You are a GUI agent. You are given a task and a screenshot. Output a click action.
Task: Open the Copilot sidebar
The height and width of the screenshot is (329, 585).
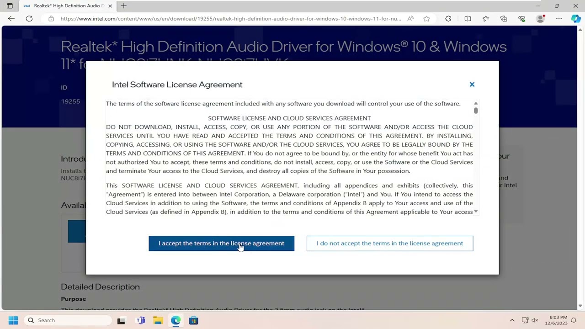[x=576, y=19]
